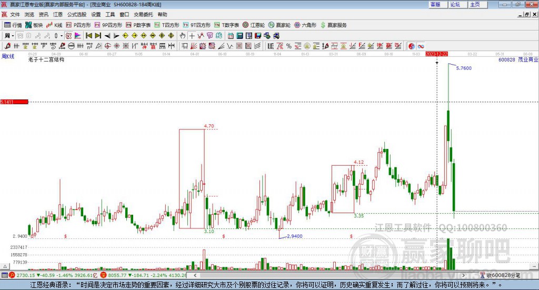Open the 江恩 menu
The height and width of the screenshot is (290, 539).
click(58, 14)
